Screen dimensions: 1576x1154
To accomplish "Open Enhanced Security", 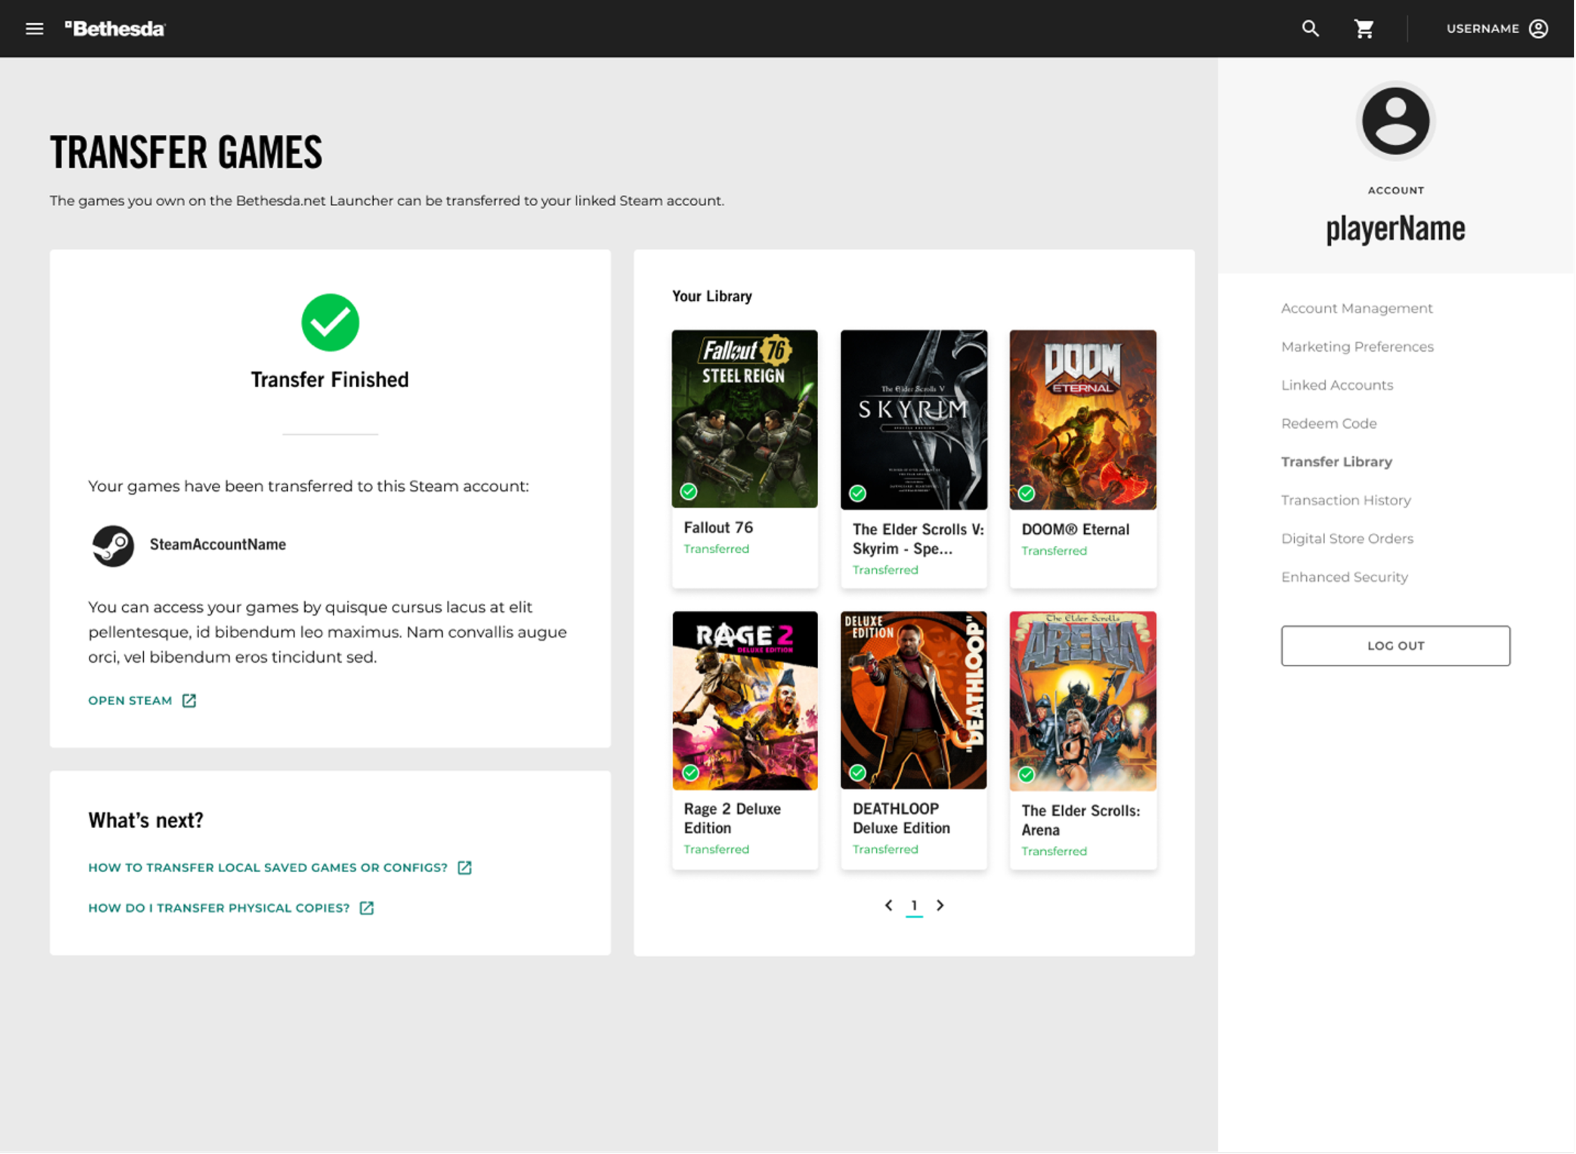I will tap(1346, 578).
